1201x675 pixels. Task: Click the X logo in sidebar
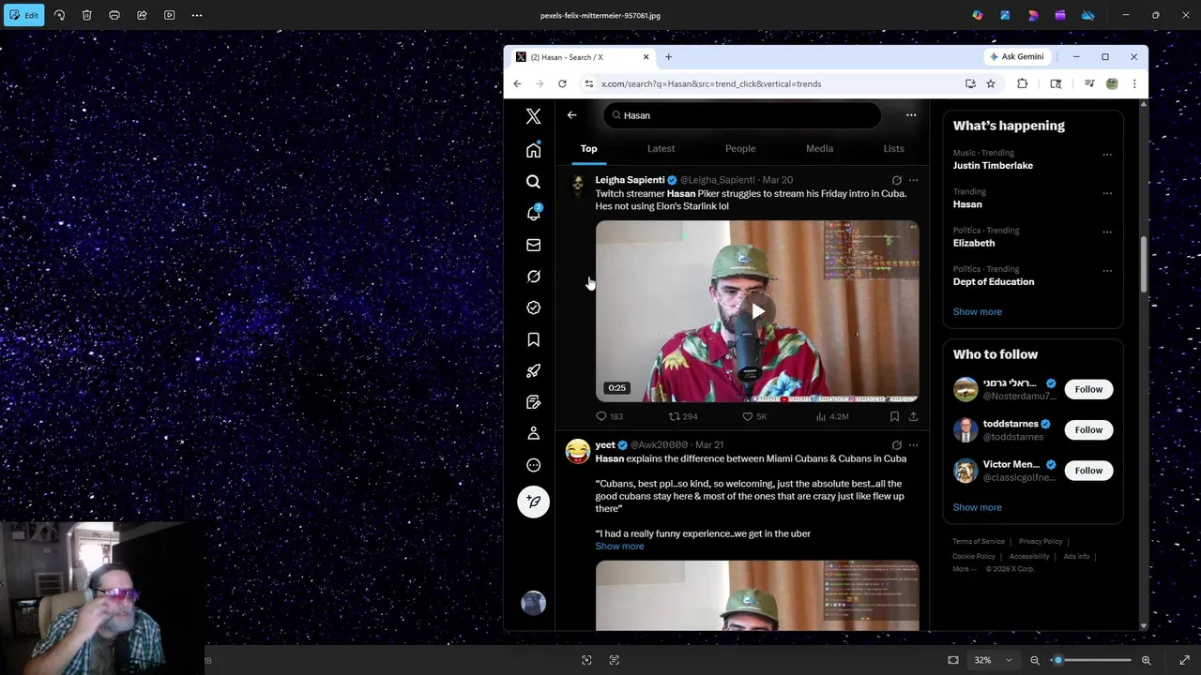pos(533,116)
